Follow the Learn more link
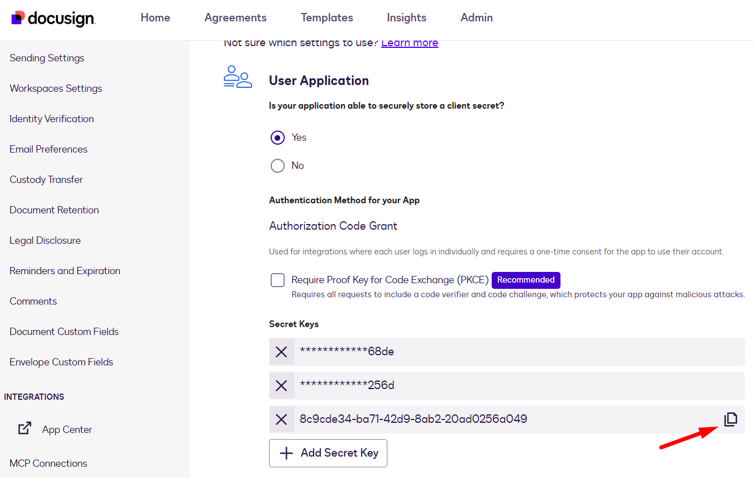This screenshot has width=755, height=478. [410, 43]
